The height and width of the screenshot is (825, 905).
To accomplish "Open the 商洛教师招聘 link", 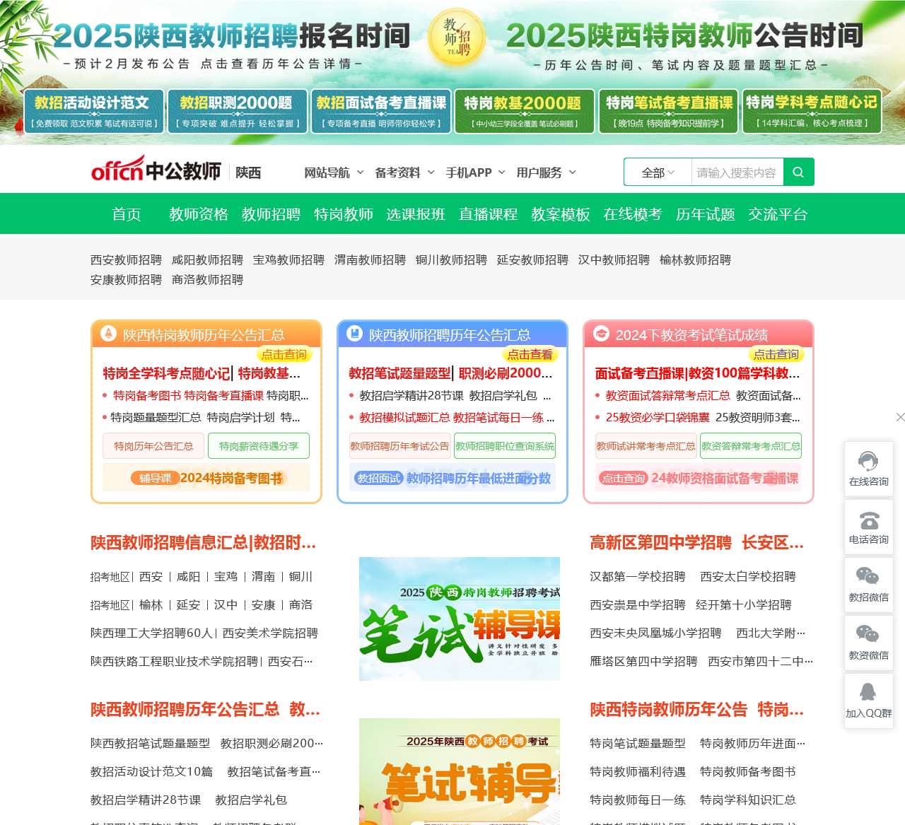I will tap(207, 279).
